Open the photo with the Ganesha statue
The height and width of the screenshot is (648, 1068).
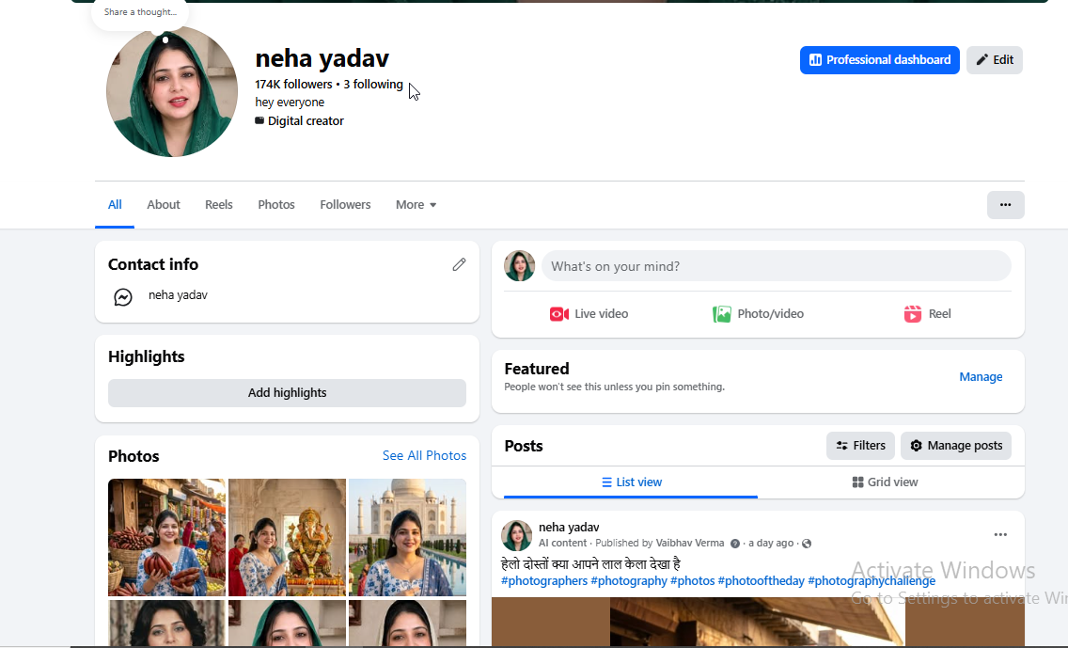point(287,538)
